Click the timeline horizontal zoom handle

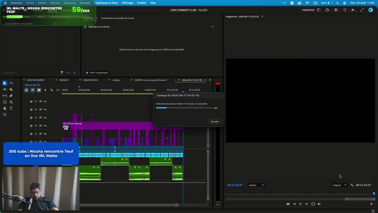click(177, 205)
